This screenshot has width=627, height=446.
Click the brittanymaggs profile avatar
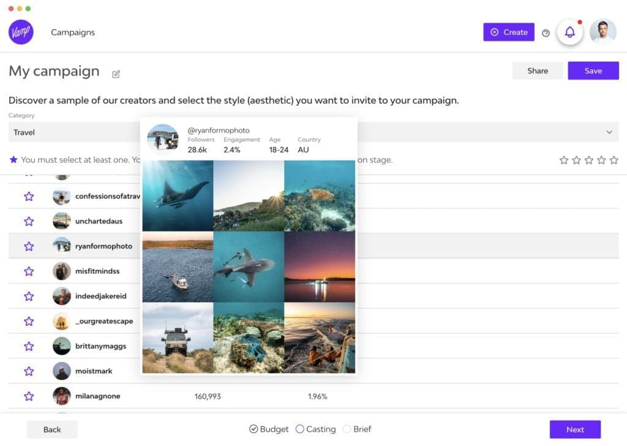(x=61, y=346)
